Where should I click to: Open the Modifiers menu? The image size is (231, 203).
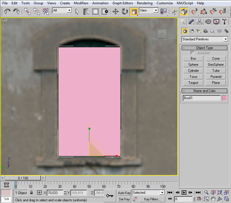tap(81, 3)
